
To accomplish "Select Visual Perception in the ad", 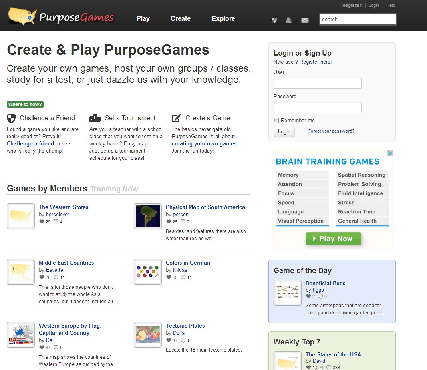I will (302, 221).
